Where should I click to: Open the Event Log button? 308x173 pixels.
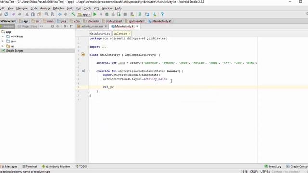click(x=273, y=167)
